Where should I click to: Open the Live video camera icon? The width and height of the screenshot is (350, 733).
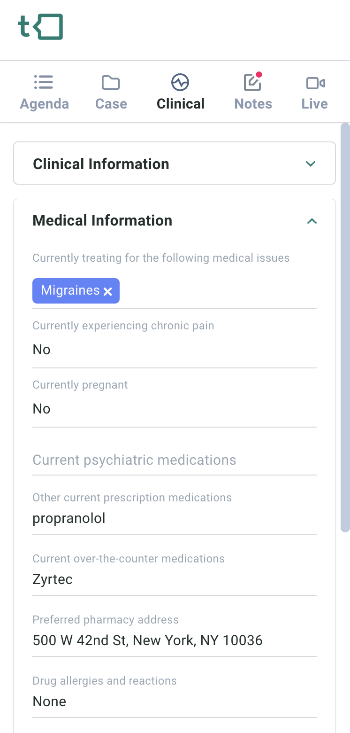pos(315,83)
